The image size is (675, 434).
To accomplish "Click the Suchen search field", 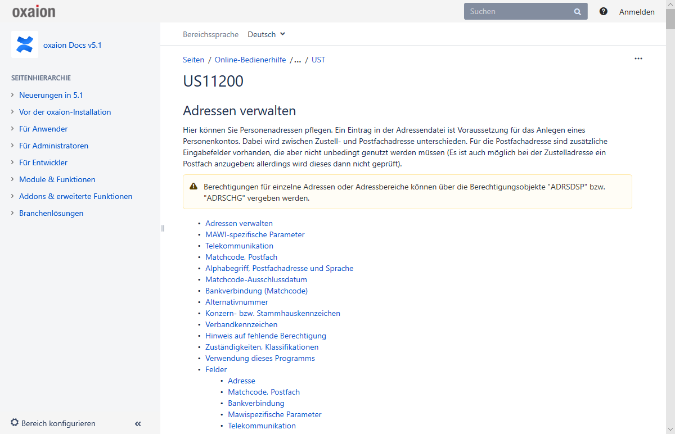I will [x=517, y=11].
